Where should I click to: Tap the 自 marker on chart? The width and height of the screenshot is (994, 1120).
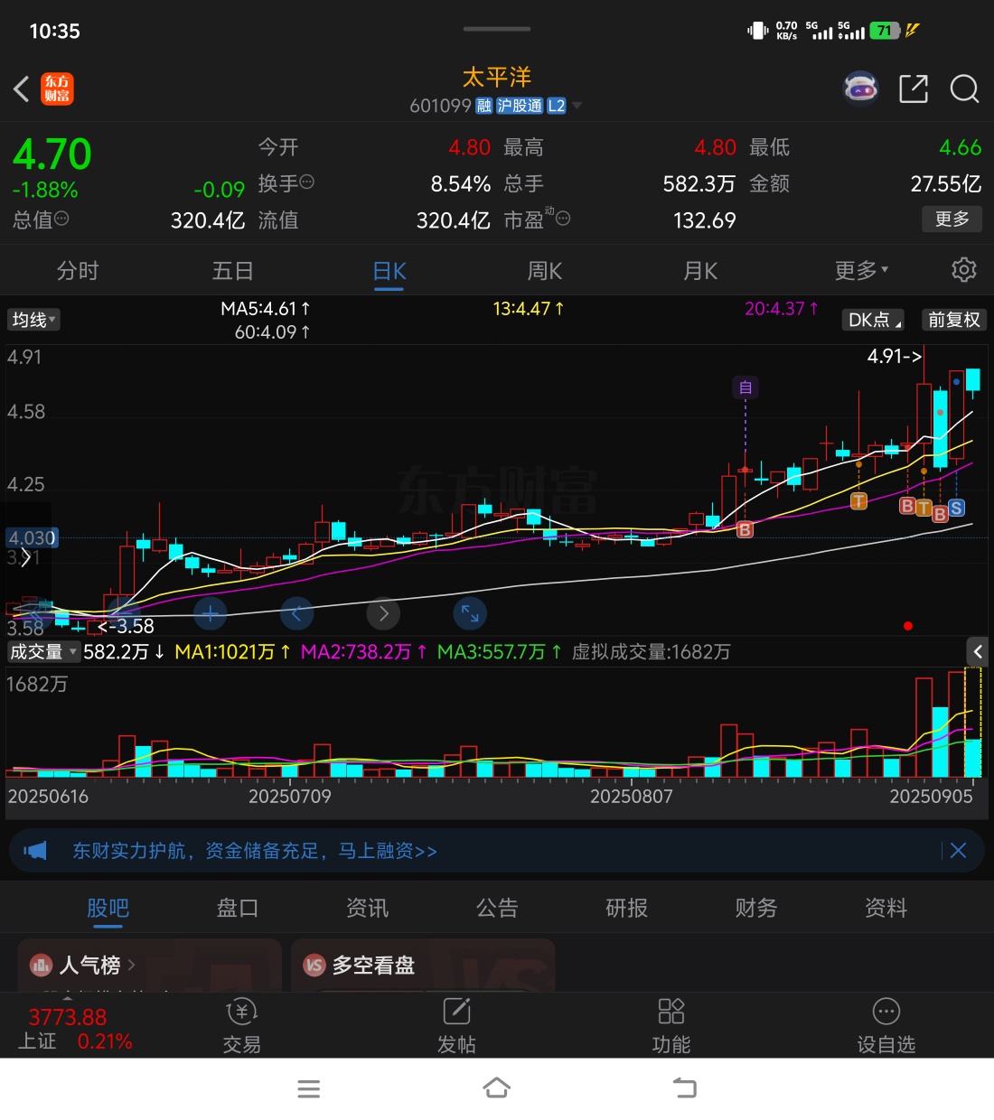745,387
